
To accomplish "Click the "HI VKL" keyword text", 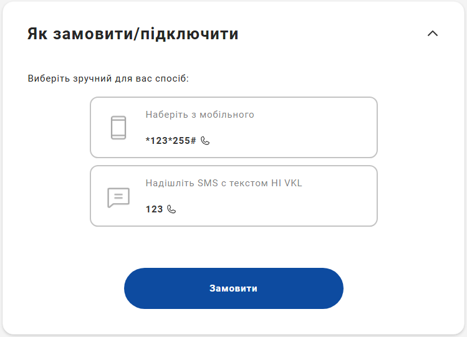I will click(287, 183).
